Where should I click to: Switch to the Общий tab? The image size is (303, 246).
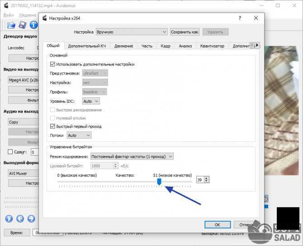click(53, 46)
